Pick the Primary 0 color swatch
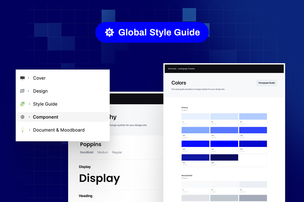 195,116
